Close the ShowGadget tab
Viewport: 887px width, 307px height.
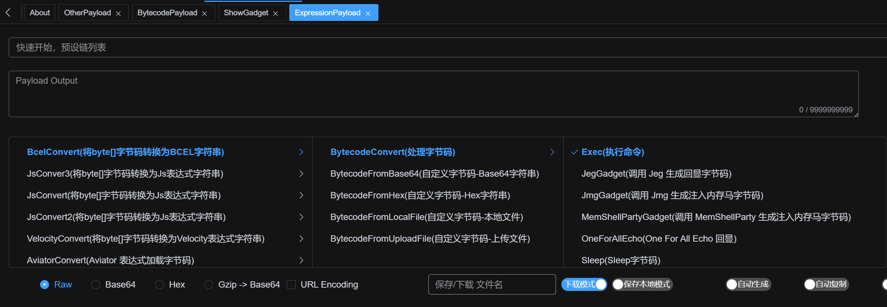(275, 13)
